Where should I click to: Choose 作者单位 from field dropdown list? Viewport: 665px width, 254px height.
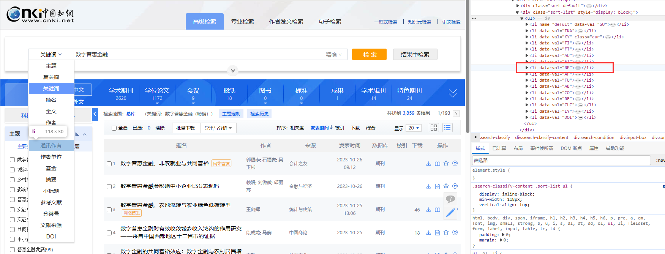click(51, 157)
